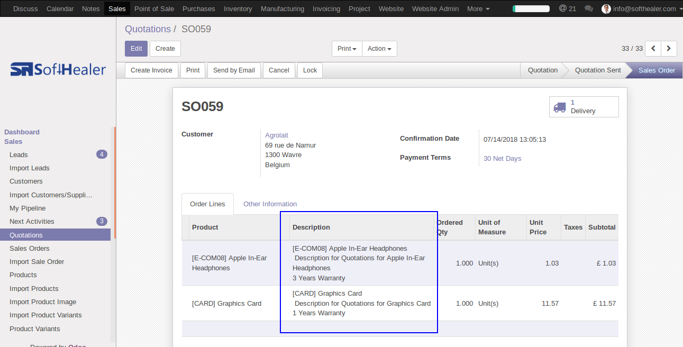Go to next record arrow
Screen dimensions: 683x347
click(x=669, y=49)
